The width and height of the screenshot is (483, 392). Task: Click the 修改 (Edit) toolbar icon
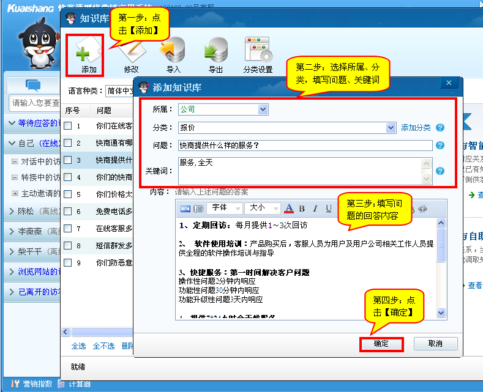tap(131, 53)
